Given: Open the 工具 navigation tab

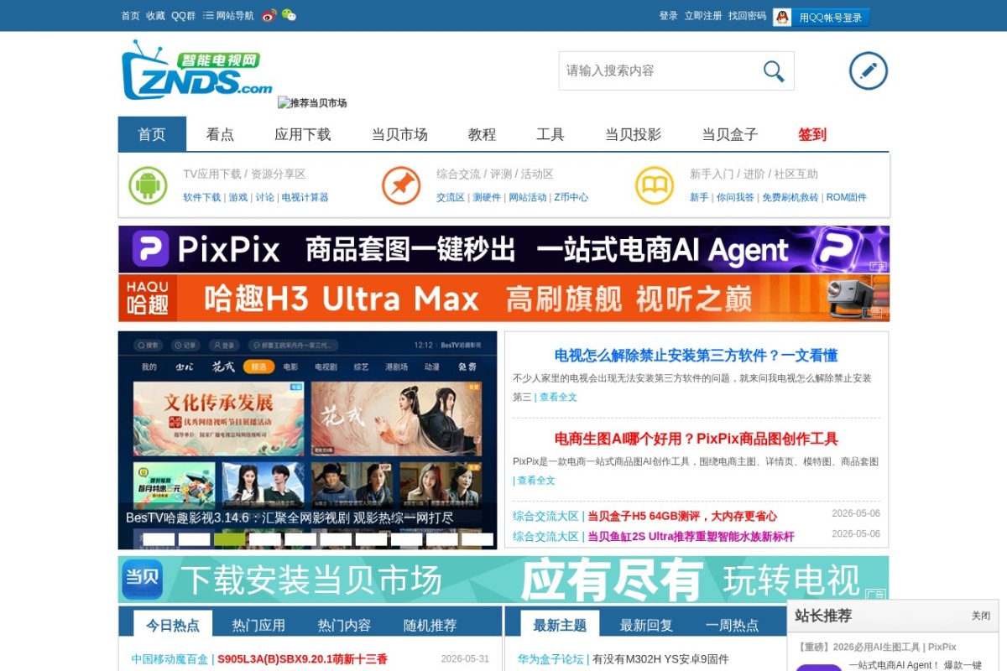Looking at the screenshot, I should [550, 134].
